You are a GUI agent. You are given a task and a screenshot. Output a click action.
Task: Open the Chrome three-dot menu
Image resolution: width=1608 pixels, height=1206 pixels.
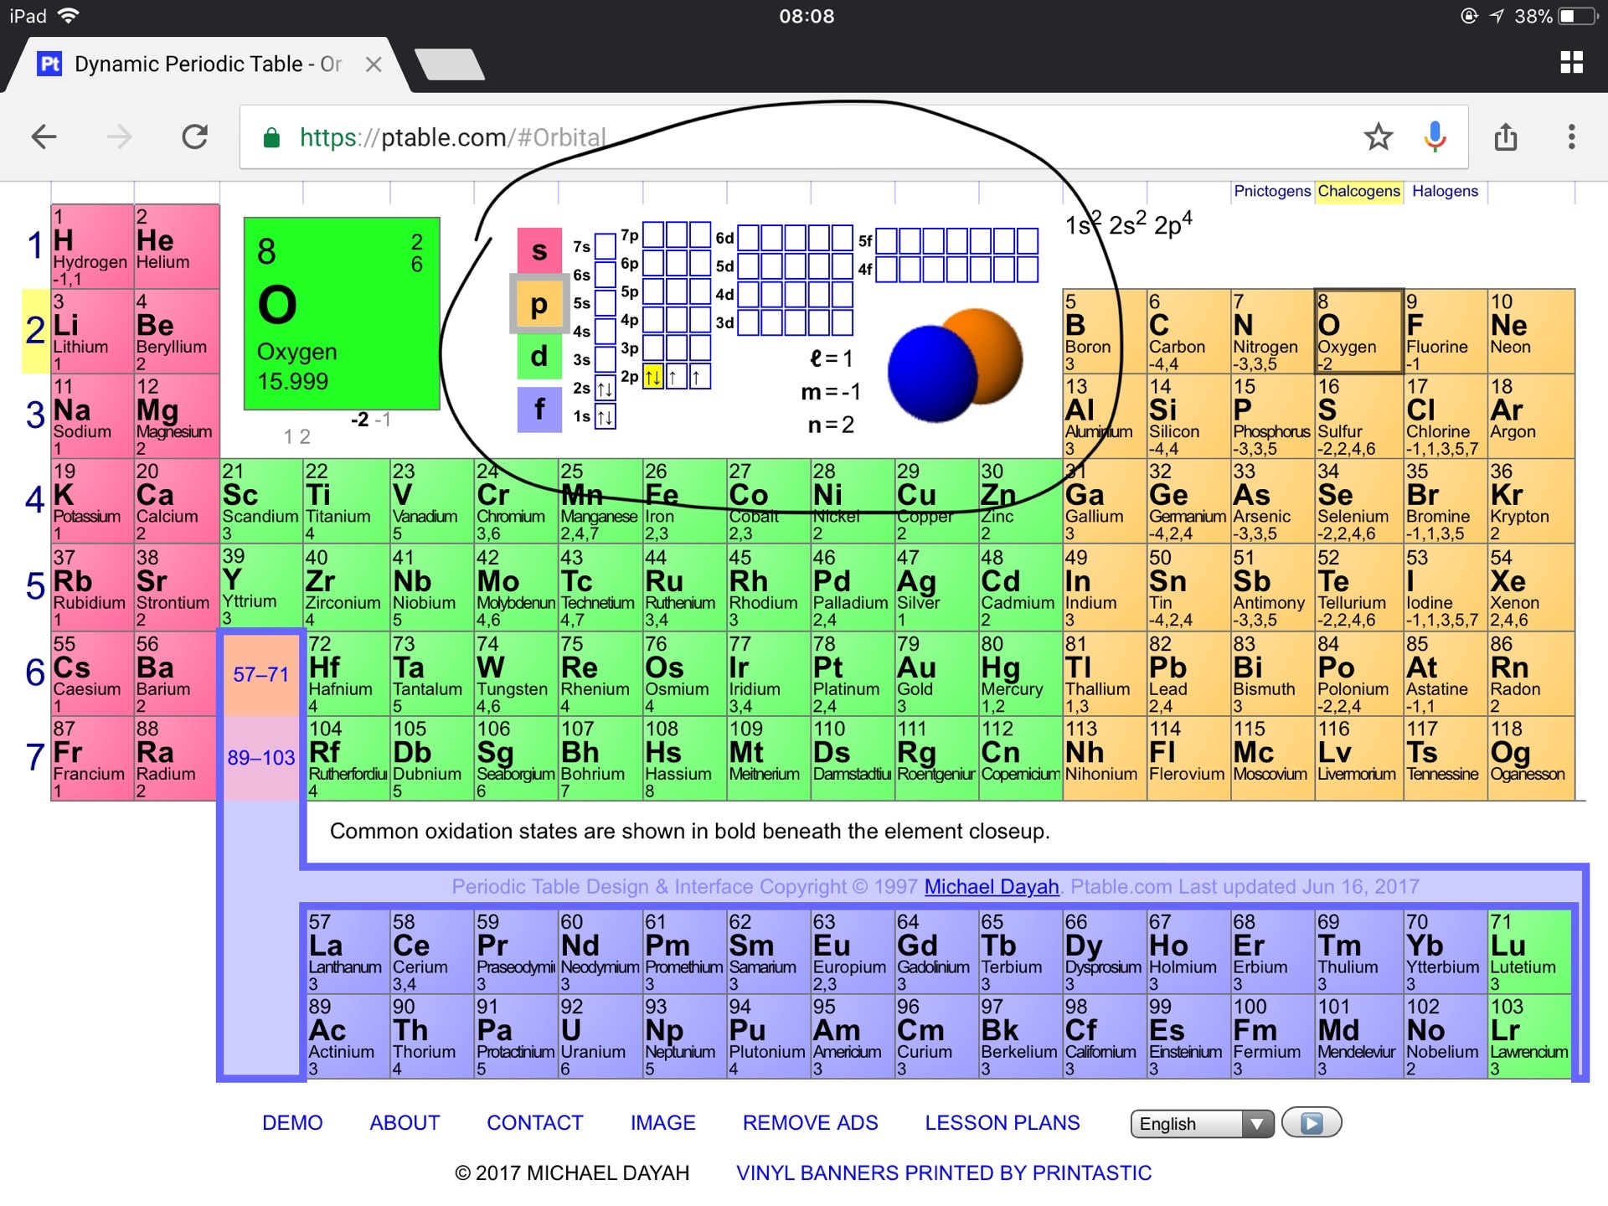(x=1573, y=137)
